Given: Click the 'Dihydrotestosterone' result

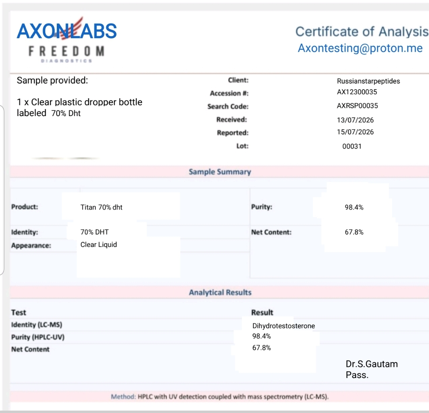Looking at the screenshot, I should pos(284,326).
